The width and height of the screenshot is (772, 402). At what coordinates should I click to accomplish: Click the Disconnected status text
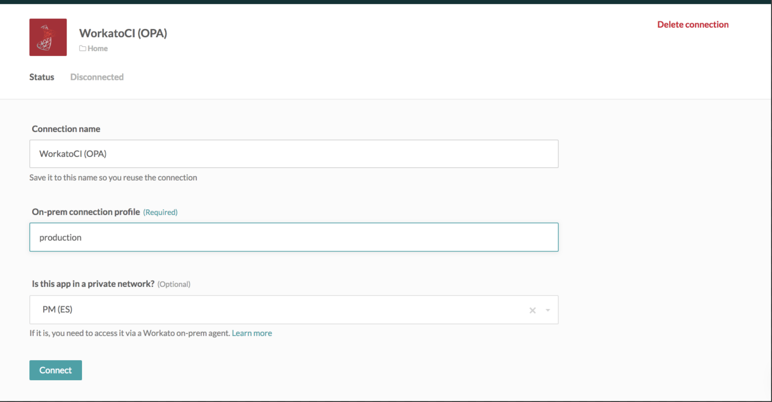[x=97, y=77]
